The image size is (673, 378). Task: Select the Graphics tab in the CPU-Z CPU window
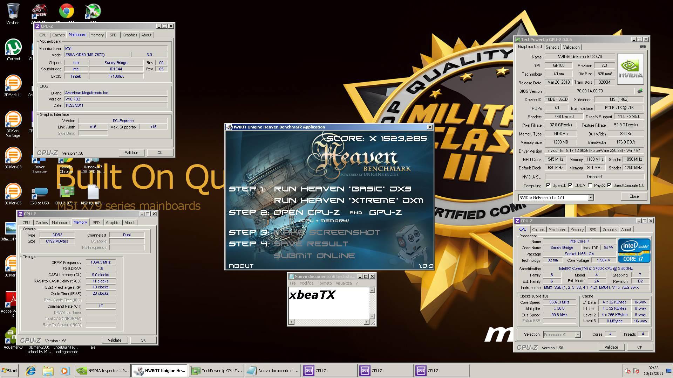(610, 230)
